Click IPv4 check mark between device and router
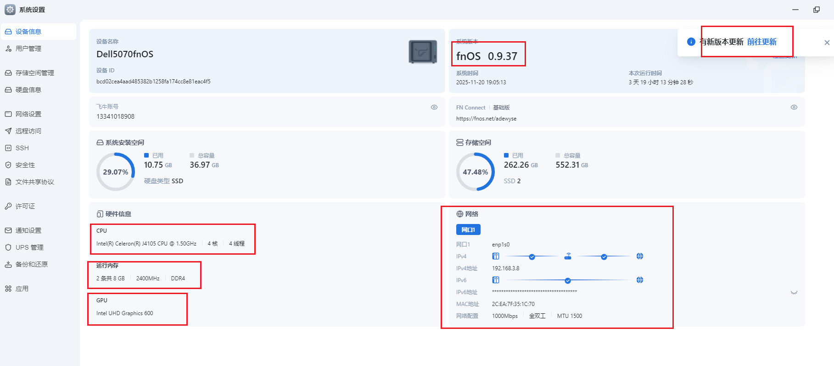This screenshot has width=834, height=366. pos(532,257)
